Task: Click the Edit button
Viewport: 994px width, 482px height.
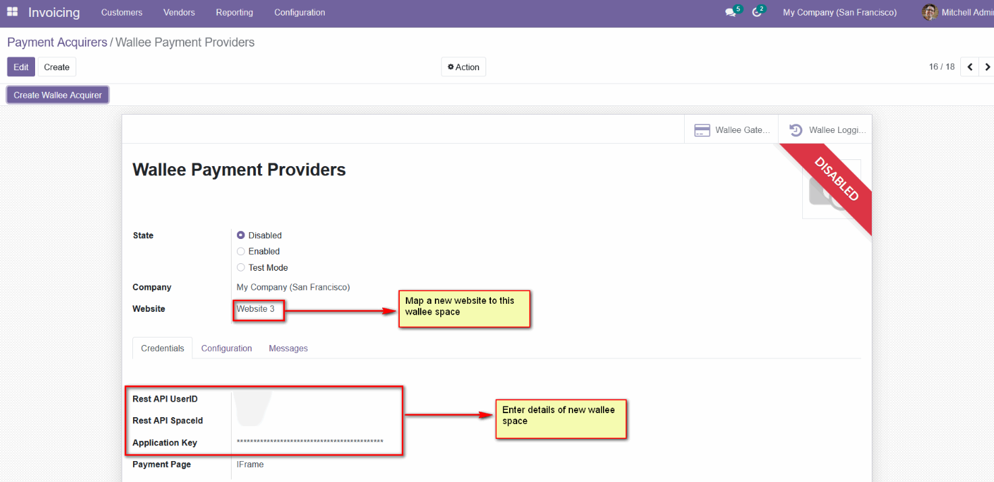Action: (21, 67)
